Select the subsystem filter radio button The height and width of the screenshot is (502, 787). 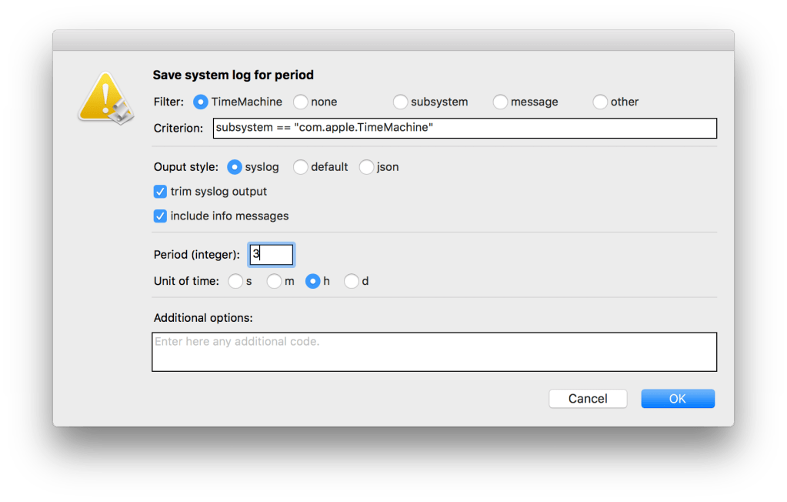pyautogui.click(x=401, y=102)
